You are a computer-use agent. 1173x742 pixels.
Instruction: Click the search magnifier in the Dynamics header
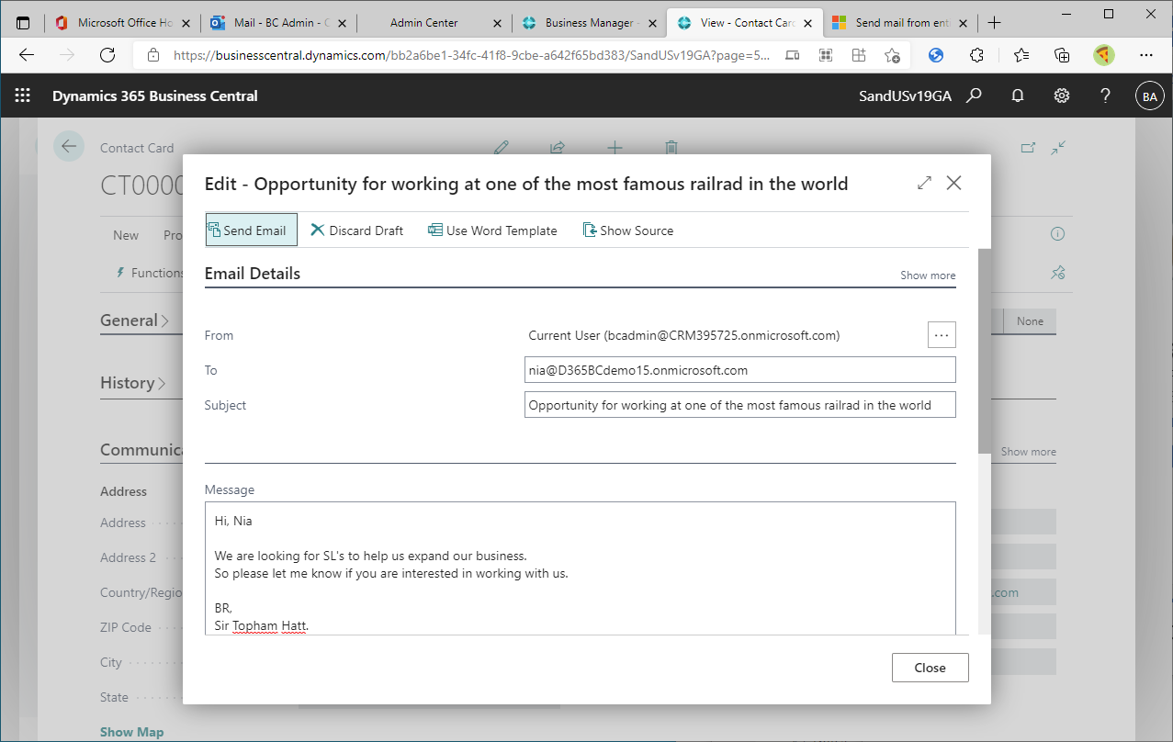pyautogui.click(x=974, y=95)
